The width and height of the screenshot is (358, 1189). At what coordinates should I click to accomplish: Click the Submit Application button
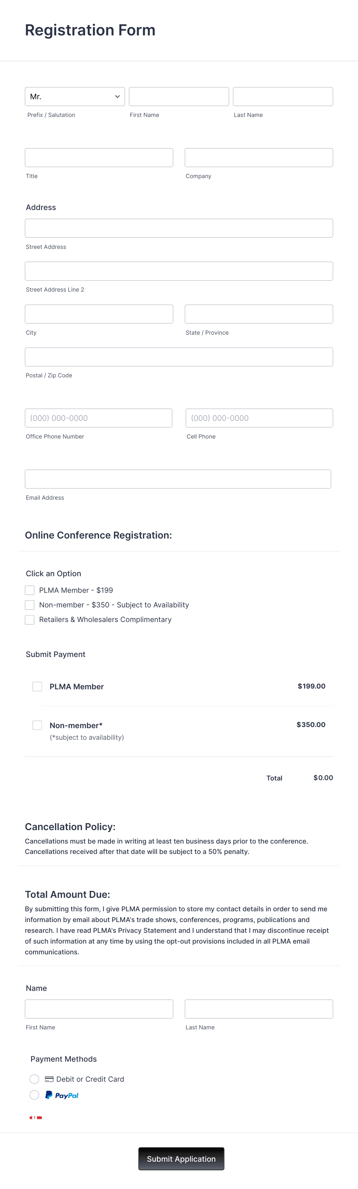(x=181, y=1159)
